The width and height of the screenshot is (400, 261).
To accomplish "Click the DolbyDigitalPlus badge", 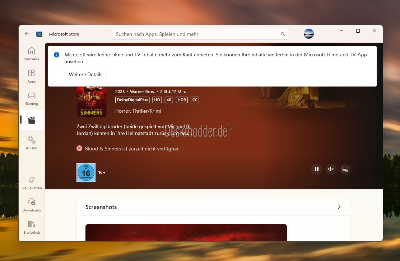I will [132, 100].
